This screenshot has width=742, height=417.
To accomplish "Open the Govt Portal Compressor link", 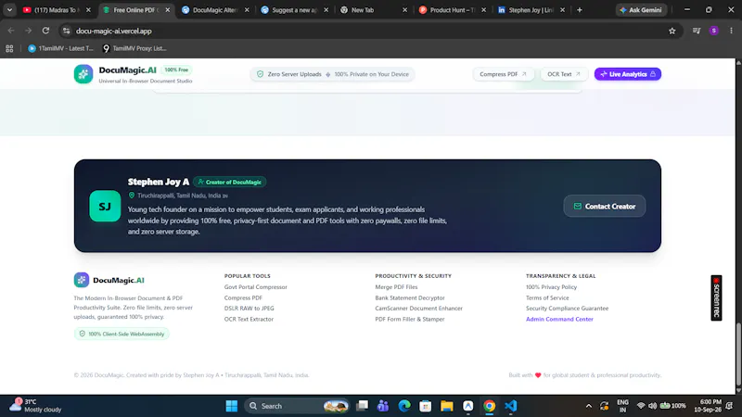I will pyautogui.click(x=256, y=287).
